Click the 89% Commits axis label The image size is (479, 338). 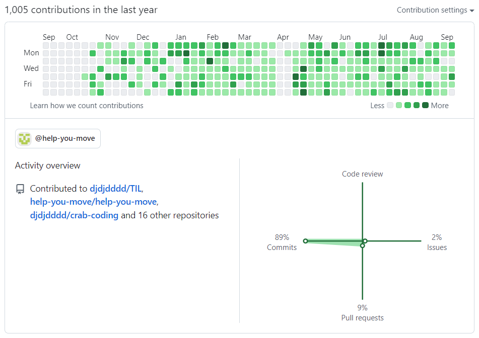pyautogui.click(x=282, y=242)
